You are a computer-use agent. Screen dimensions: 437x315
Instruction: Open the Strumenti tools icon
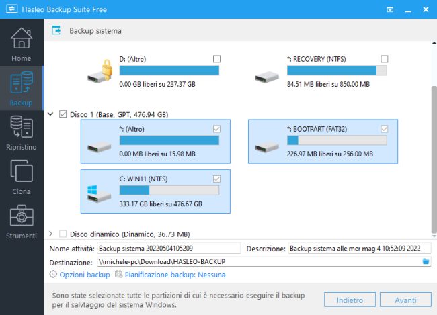22,216
